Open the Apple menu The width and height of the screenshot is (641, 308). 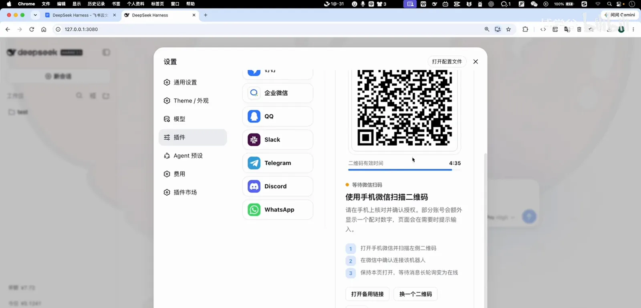point(9,4)
